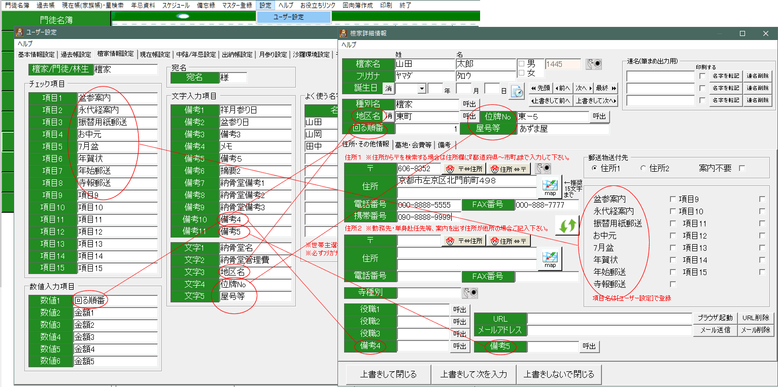Click 〒⇔住所 lookup button in 住所2 section
This screenshot has width=778, height=387.
(464, 241)
